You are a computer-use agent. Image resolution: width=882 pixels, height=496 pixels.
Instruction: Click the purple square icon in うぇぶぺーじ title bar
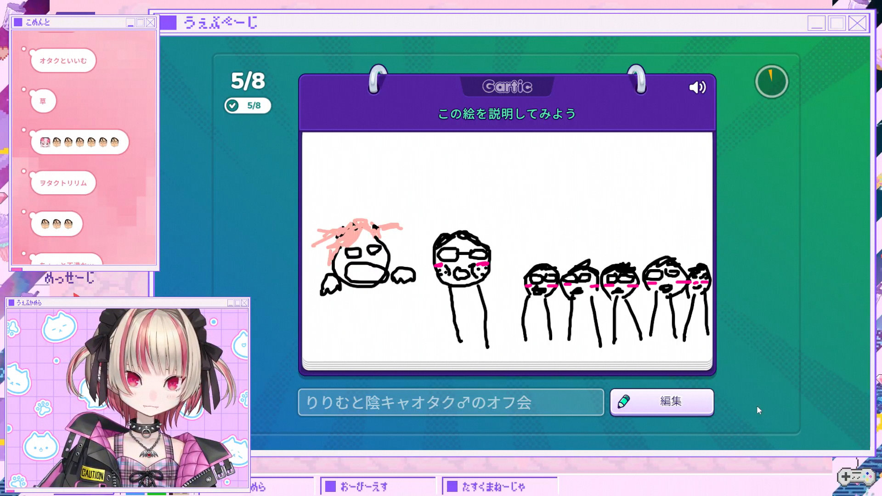168,23
